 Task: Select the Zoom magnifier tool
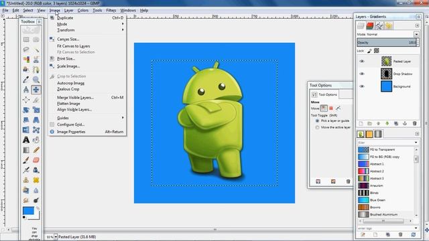tap(36, 80)
